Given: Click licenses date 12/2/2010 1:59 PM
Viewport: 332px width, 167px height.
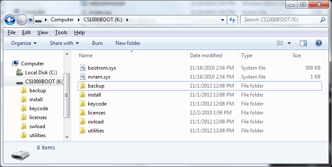Looking at the screenshot, I should [211, 113].
